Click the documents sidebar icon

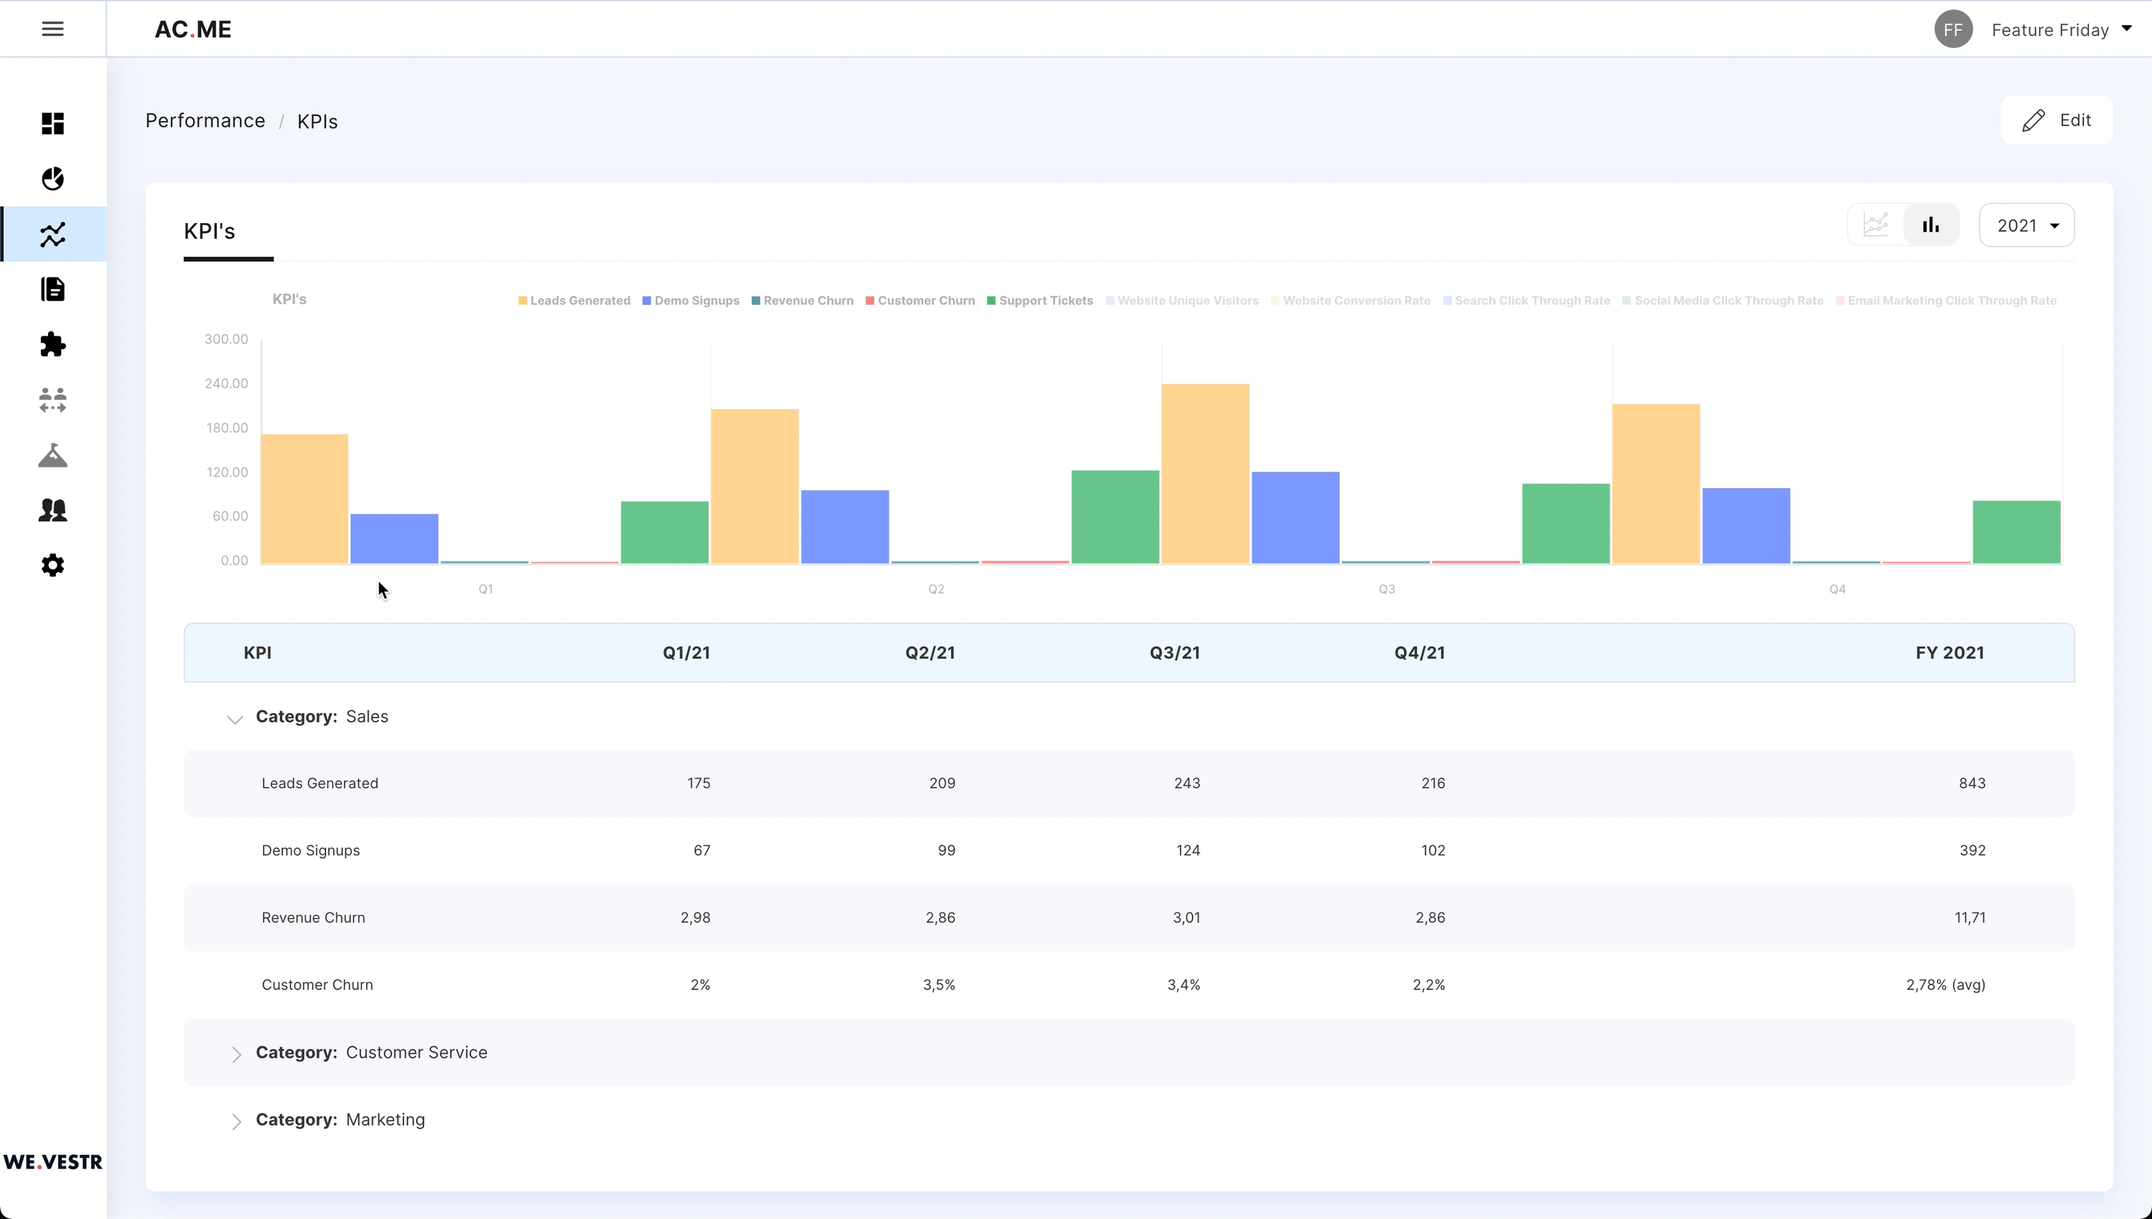click(x=53, y=290)
